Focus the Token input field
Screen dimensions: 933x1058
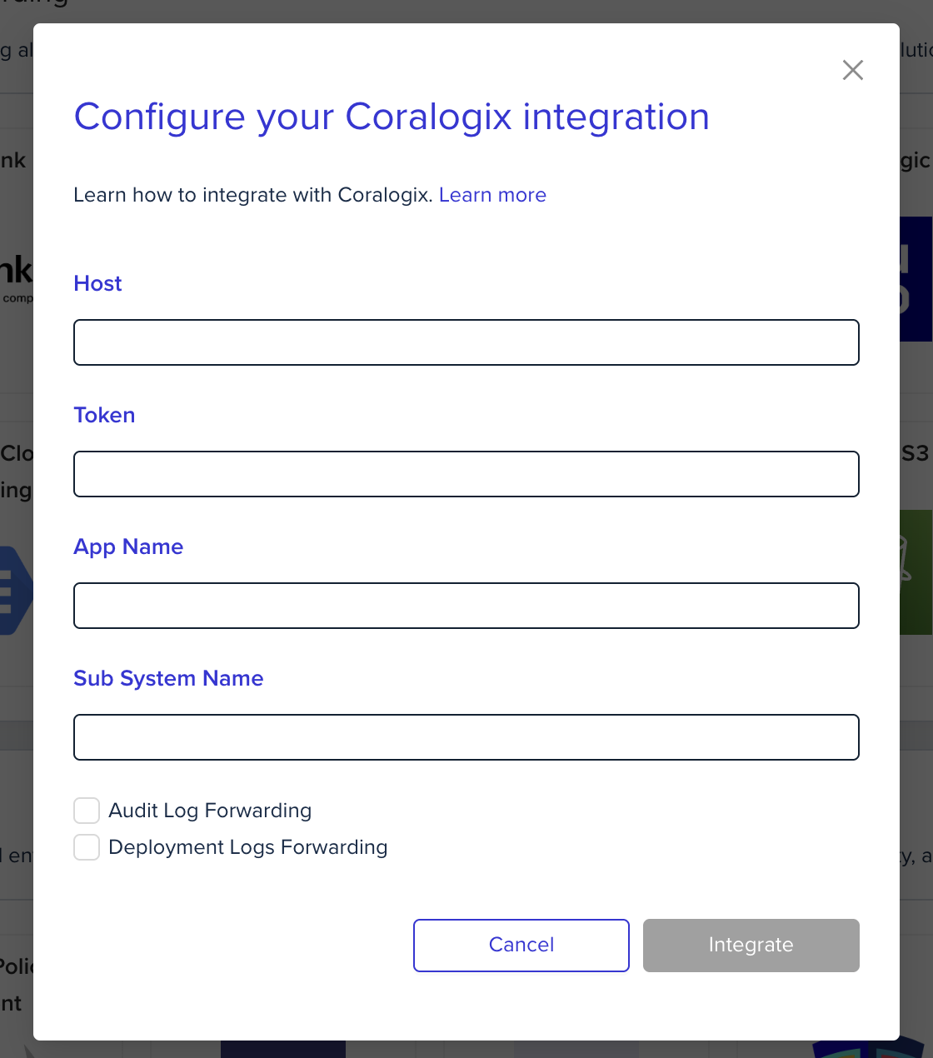tap(466, 474)
